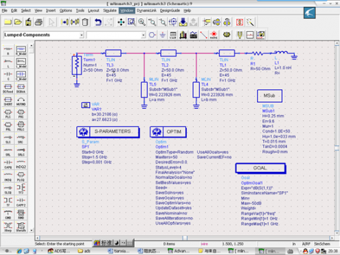Click the Wire/Pin Name label icon
Image resolution: width=340 pixels, height=255 pixels.
click(214, 35)
